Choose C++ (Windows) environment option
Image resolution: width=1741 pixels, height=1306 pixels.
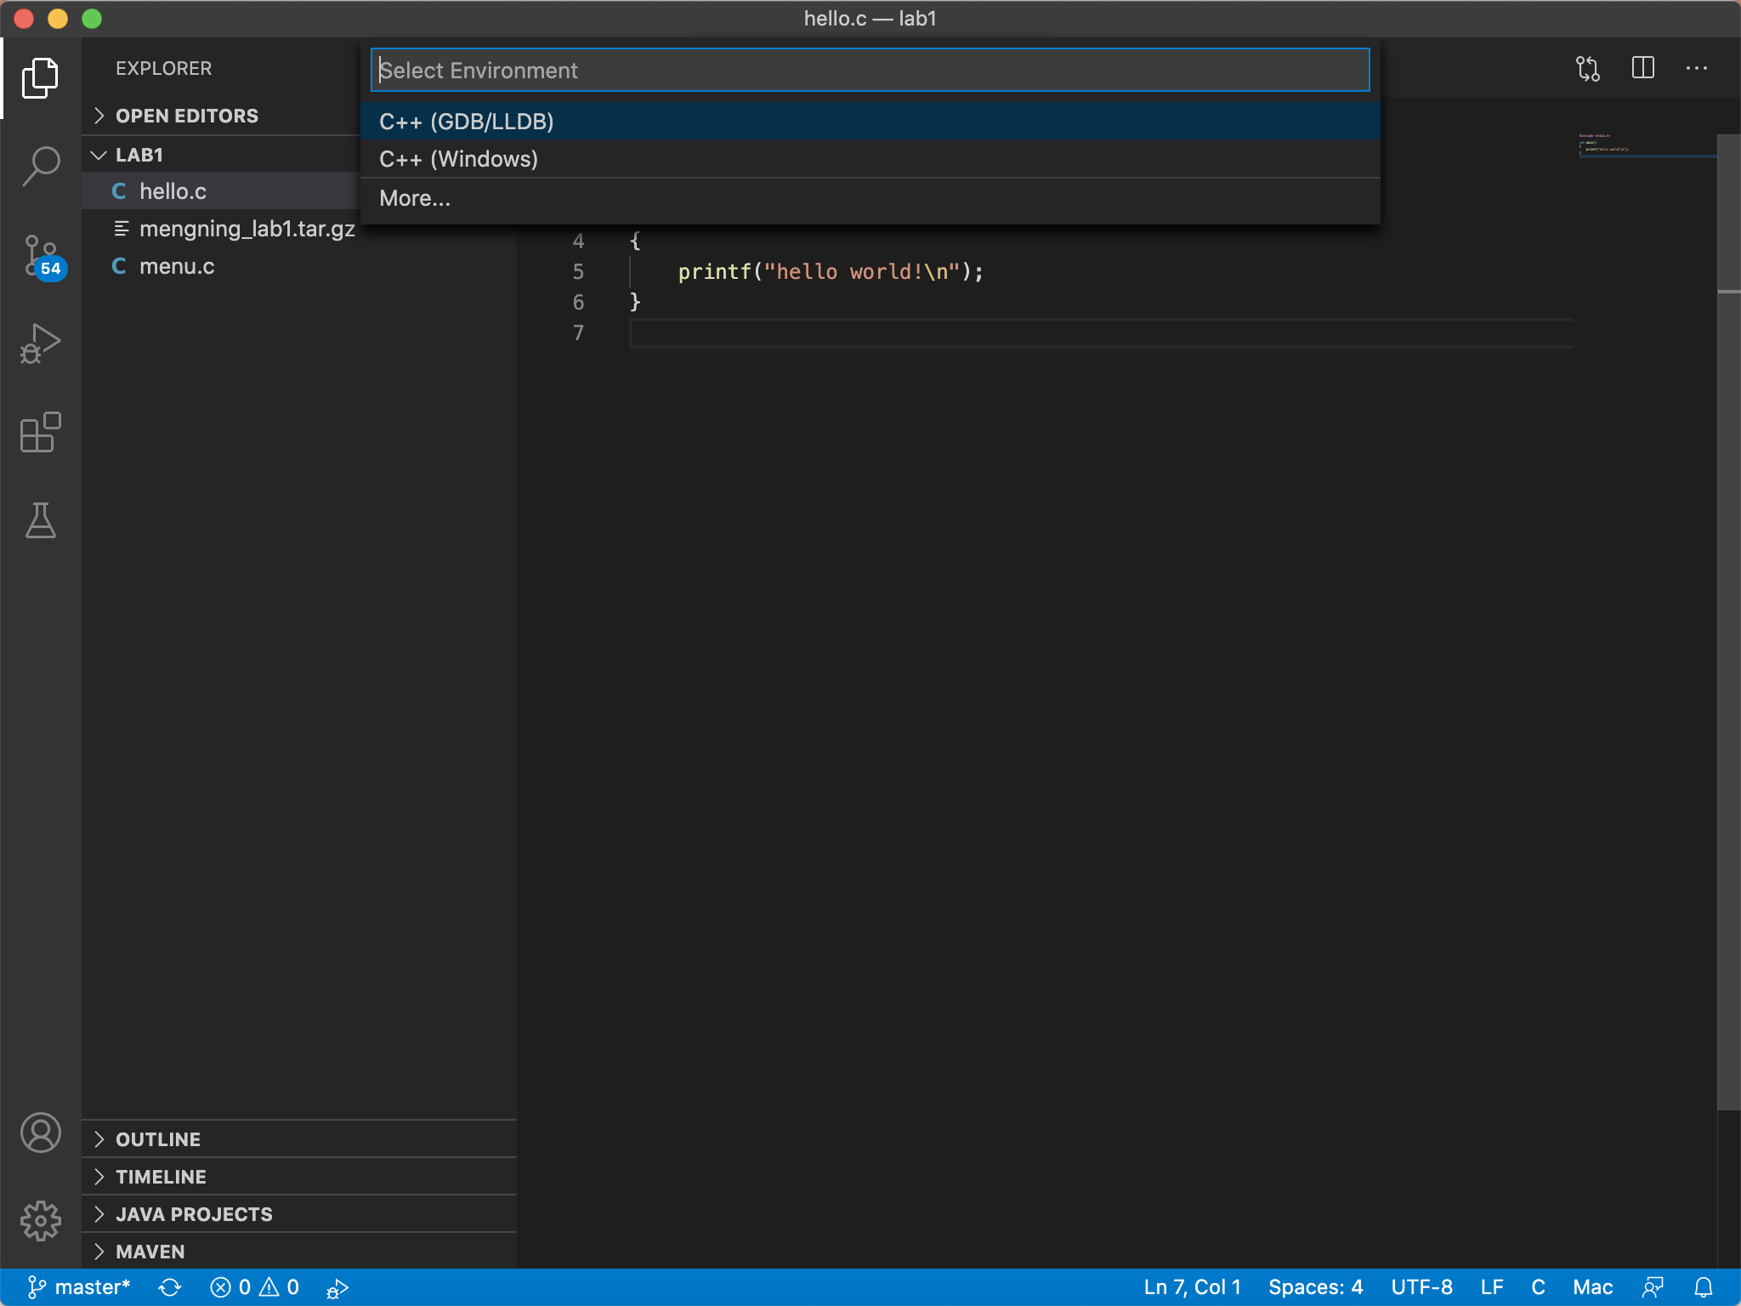[x=458, y=159]
